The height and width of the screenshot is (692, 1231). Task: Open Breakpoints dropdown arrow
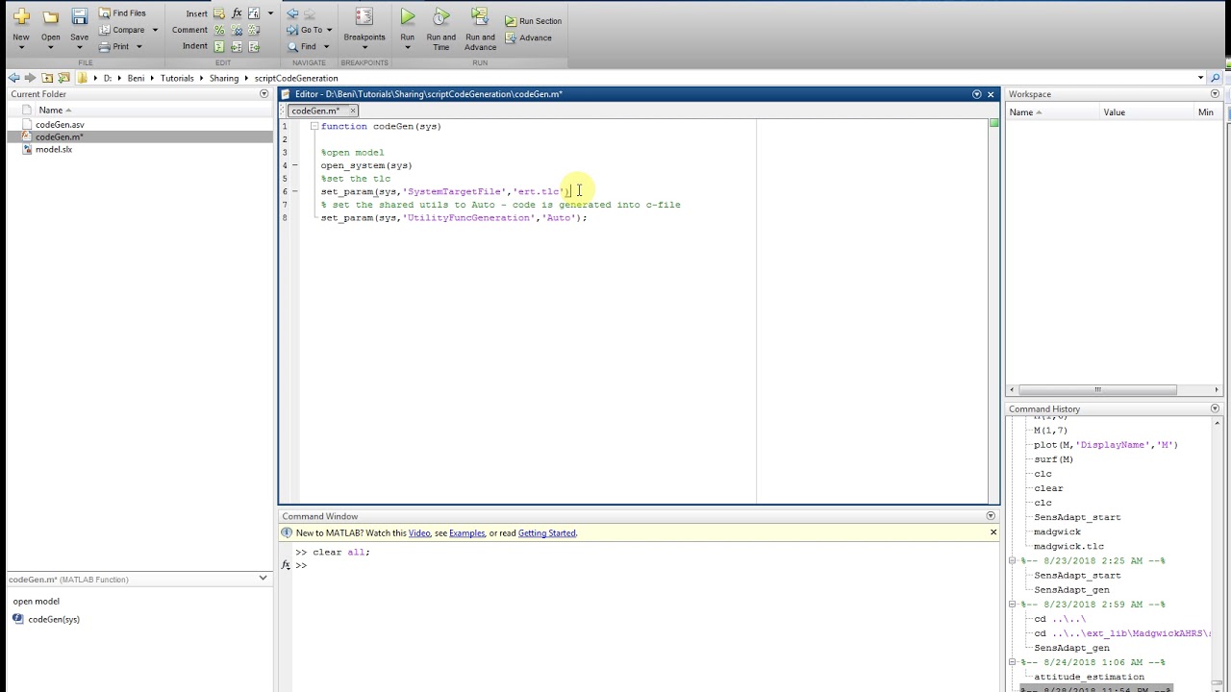(x=364, y=48)
